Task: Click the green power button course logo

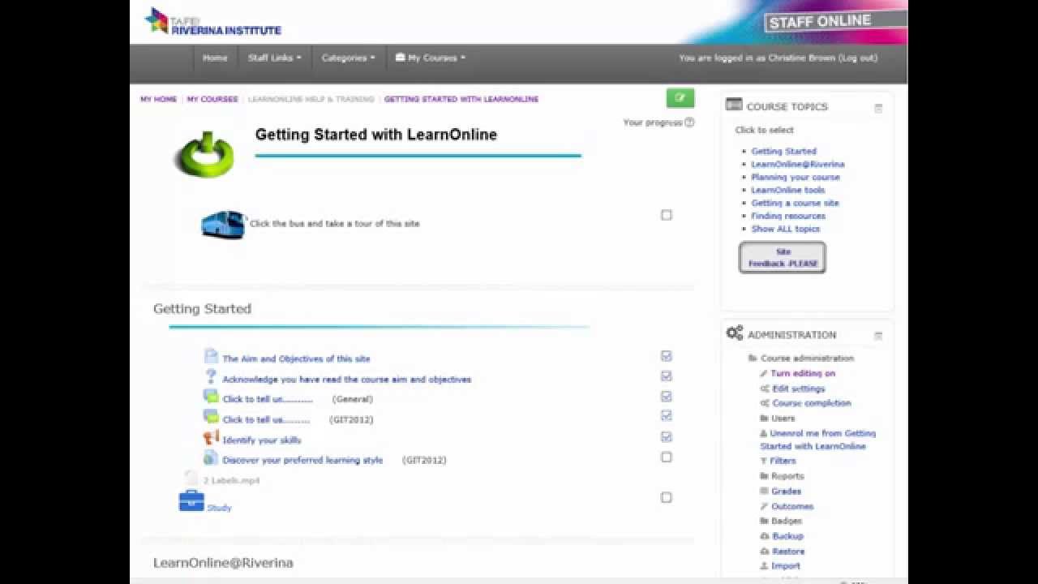Action: pyautogui.click(x=204, y=153)
